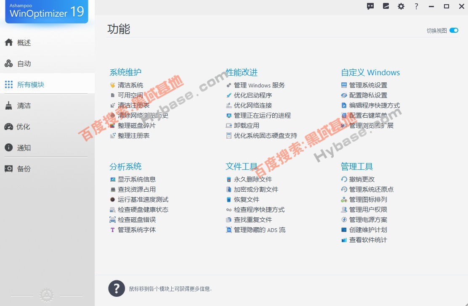This screenshot has width=468, height=306.
Task: Click icon beside 查找资源占用
Action: pos(112,190)
